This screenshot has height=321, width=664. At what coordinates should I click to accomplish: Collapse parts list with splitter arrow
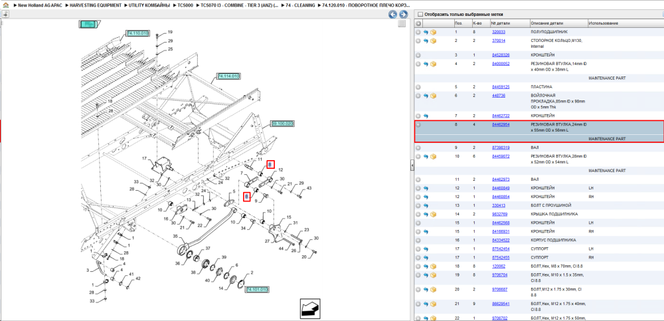(x=412, y=166)
